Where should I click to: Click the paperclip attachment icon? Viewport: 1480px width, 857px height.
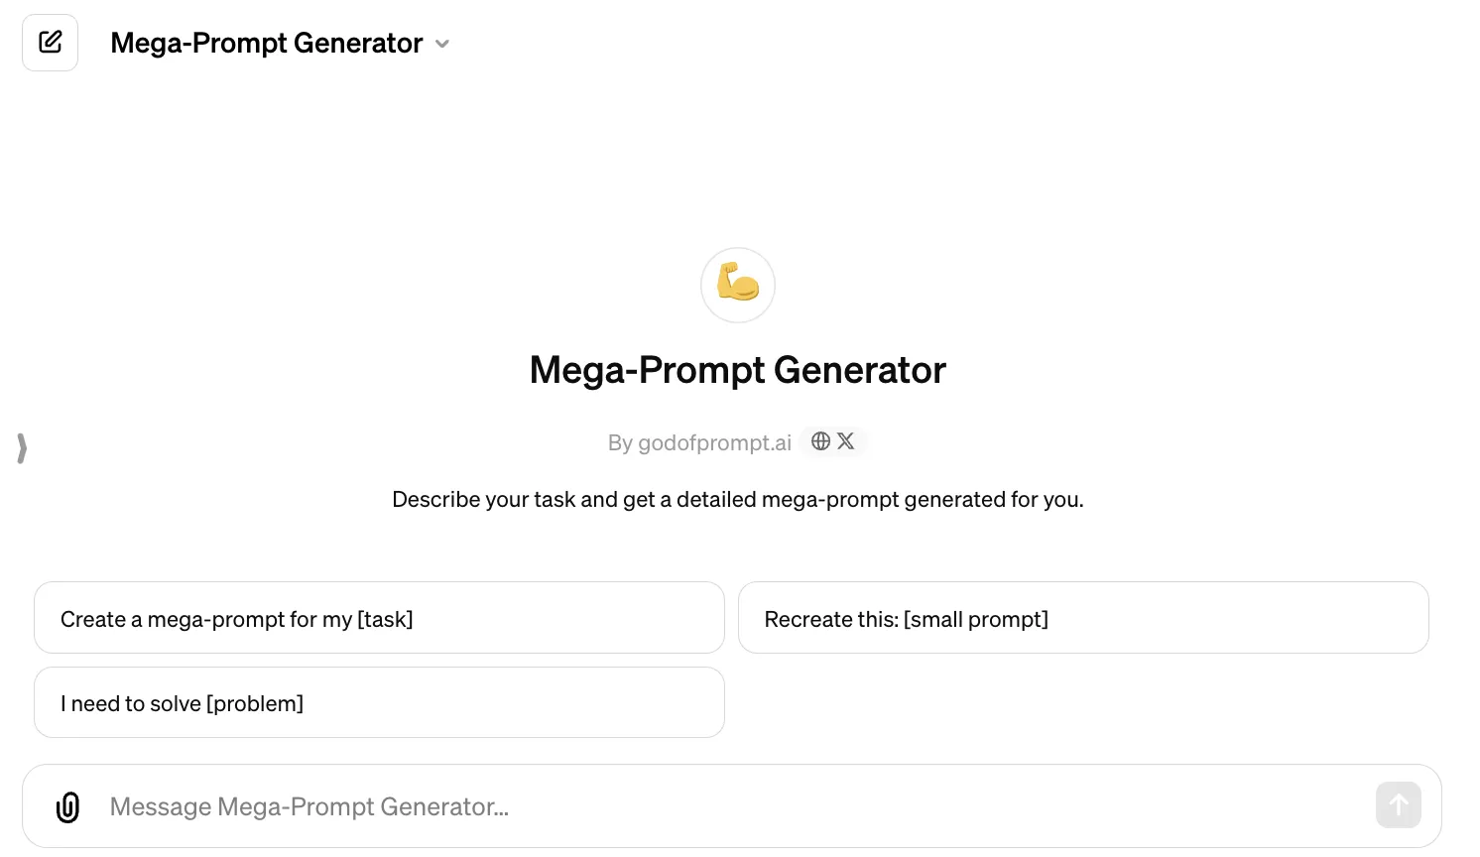(x=67, y=805)
